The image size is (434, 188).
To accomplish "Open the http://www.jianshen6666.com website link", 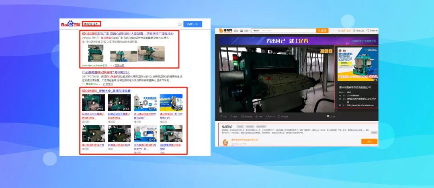I will [x=360, y=105].
